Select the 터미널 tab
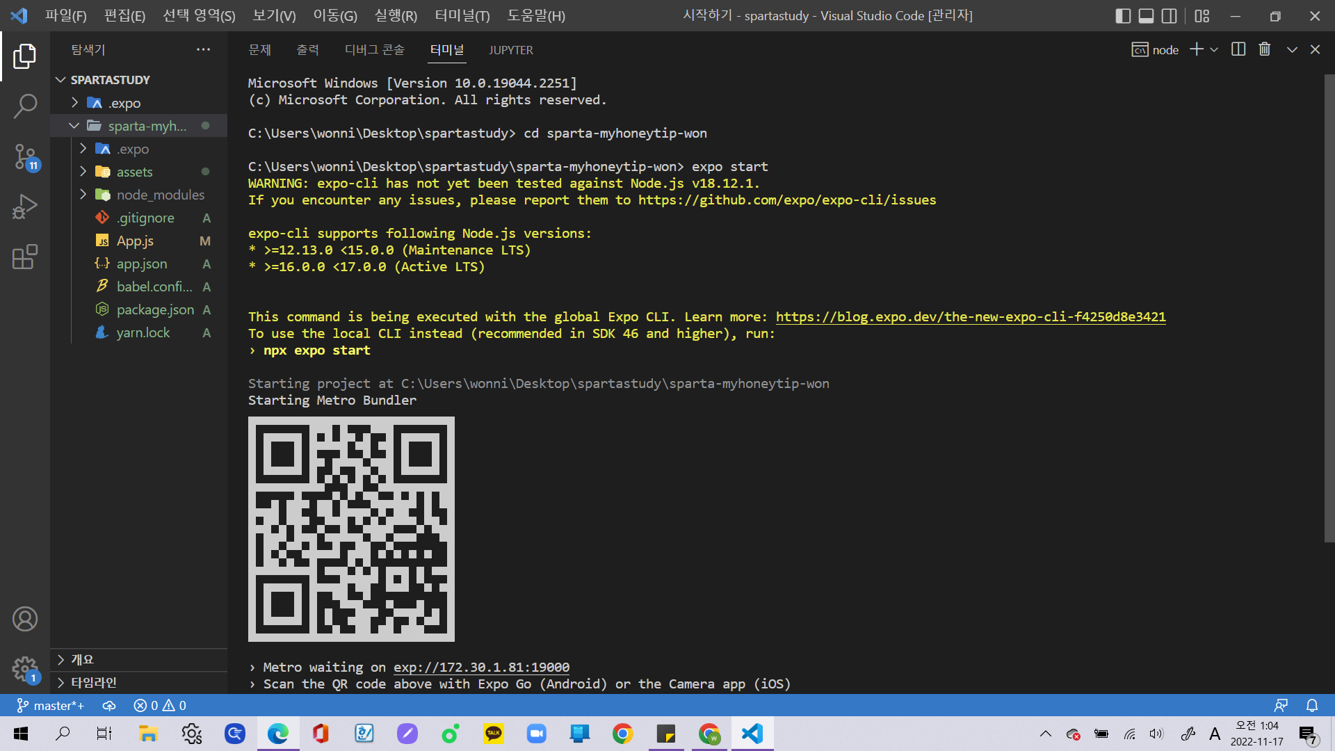Viewport: 1335px width, 751px height. [447, 50]
